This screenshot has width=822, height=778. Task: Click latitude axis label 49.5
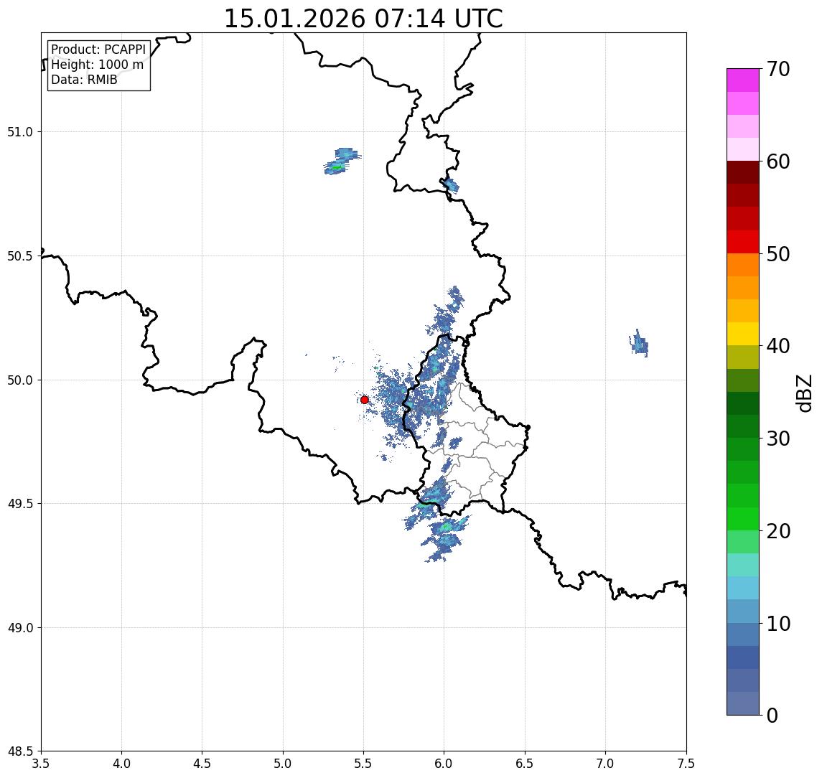20,504
